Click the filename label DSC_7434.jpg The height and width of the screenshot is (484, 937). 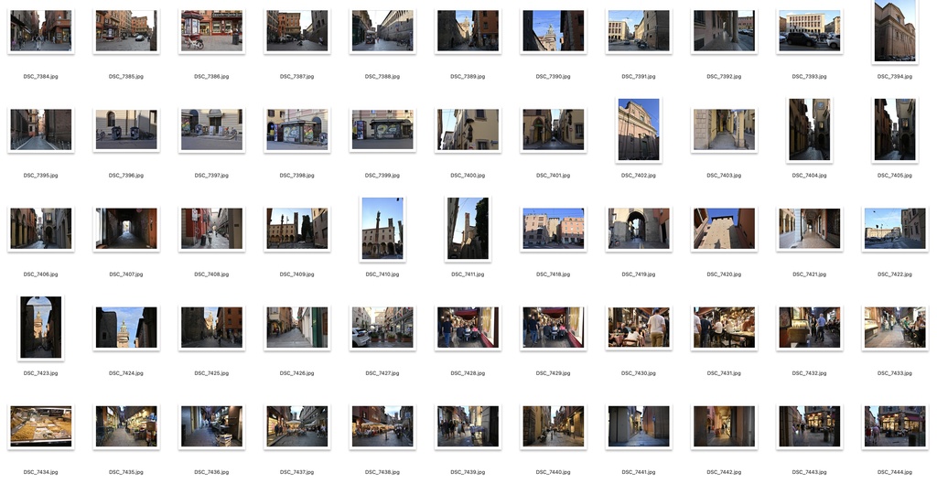coord(40,472)
